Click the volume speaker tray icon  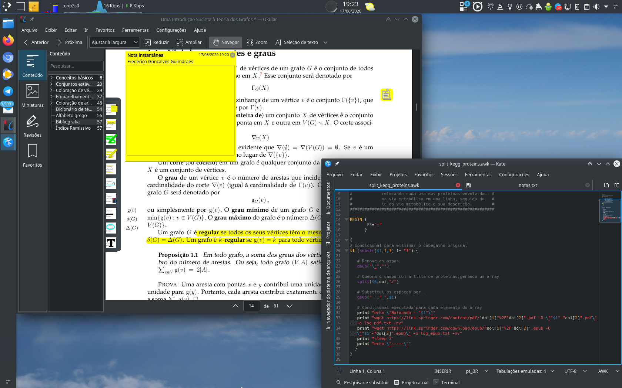coord(596,6)
